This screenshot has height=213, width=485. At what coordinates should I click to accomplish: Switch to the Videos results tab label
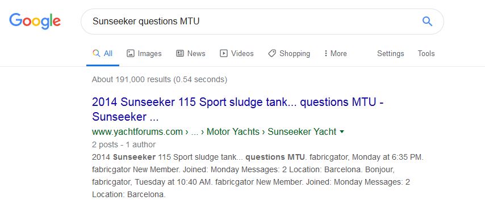[x=242, y=53]
